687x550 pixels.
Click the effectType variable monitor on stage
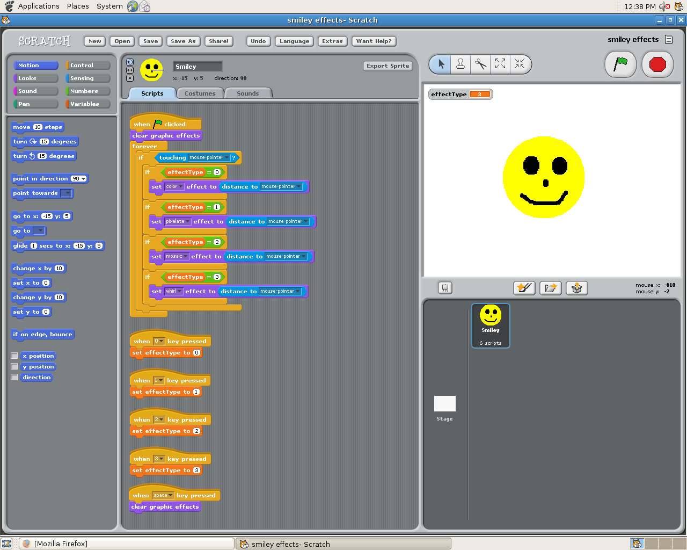461,94
